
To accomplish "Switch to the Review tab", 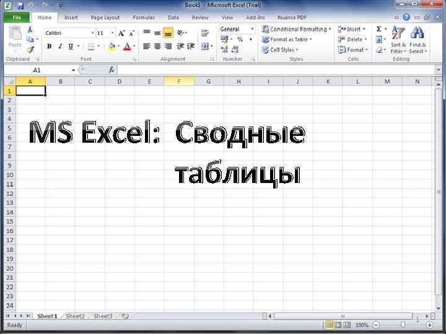I will pyautogui.click(x=200, y=17).
